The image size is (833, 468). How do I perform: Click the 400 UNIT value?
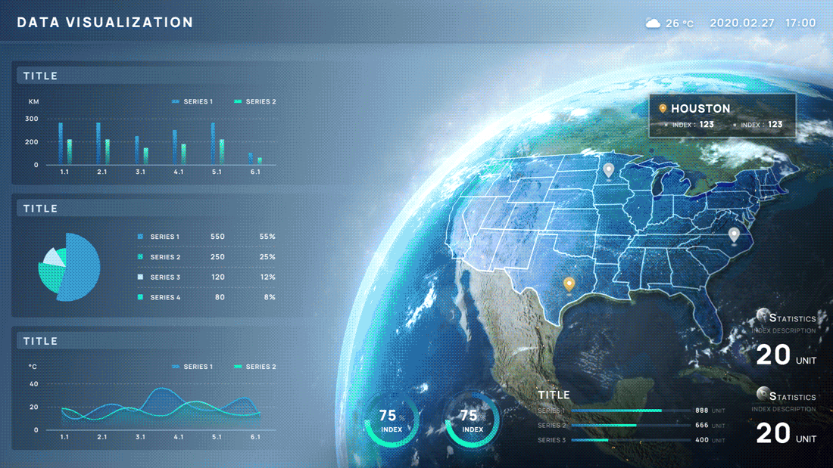(x=710, y=440)
